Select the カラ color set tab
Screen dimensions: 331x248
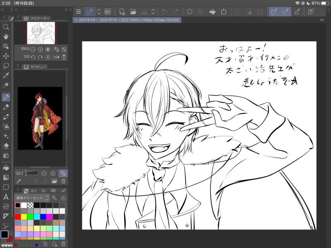[31, 191]
